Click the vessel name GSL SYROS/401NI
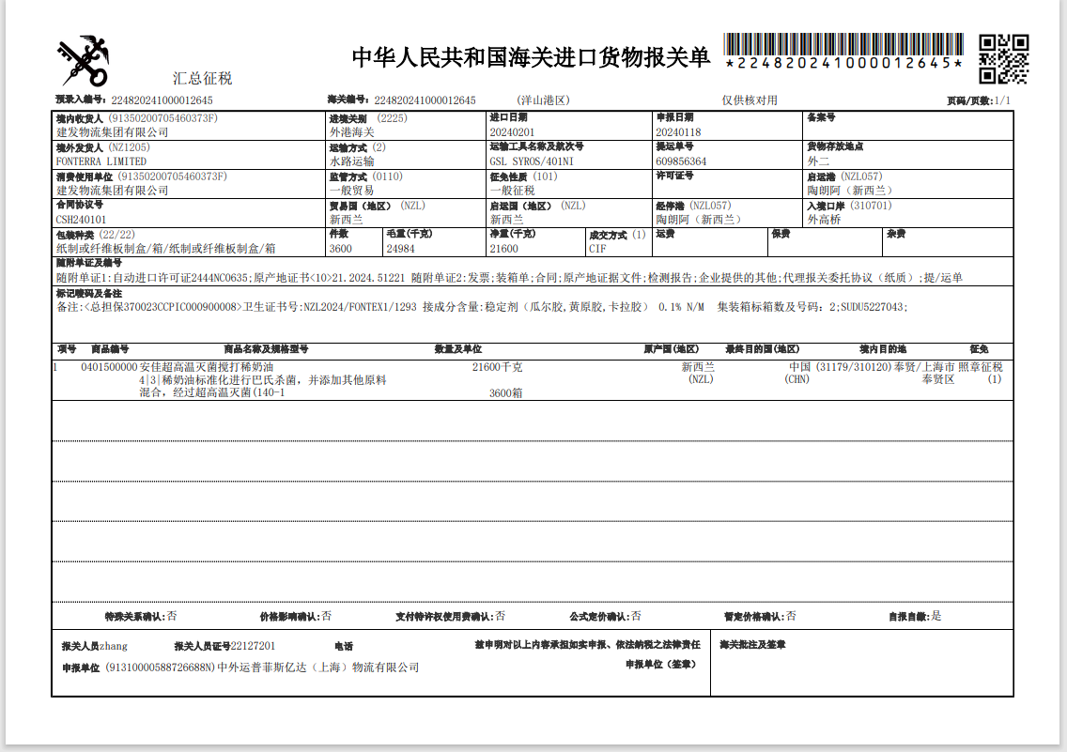 (x=530, y=161)
